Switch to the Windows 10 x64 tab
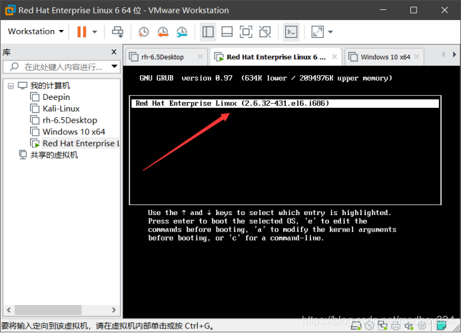This screenshot has height=333, width=461. point(385,57)
